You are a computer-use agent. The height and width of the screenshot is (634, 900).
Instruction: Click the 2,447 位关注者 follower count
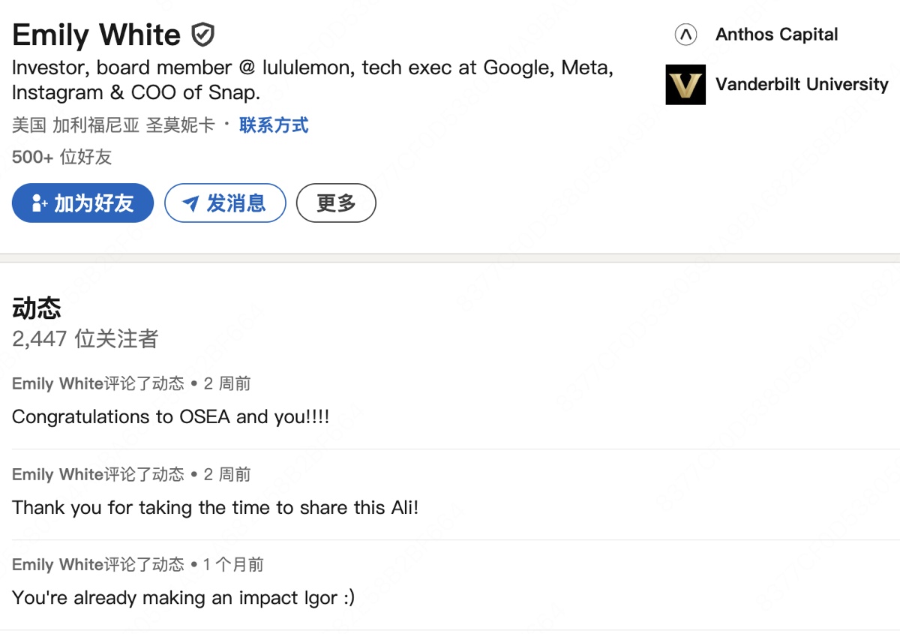(x=85, y=338)
